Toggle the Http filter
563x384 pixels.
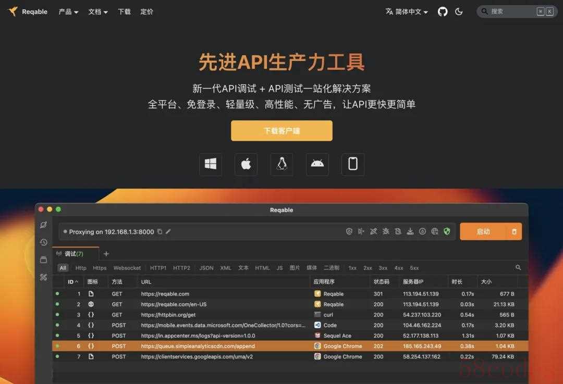click(81, 268)
